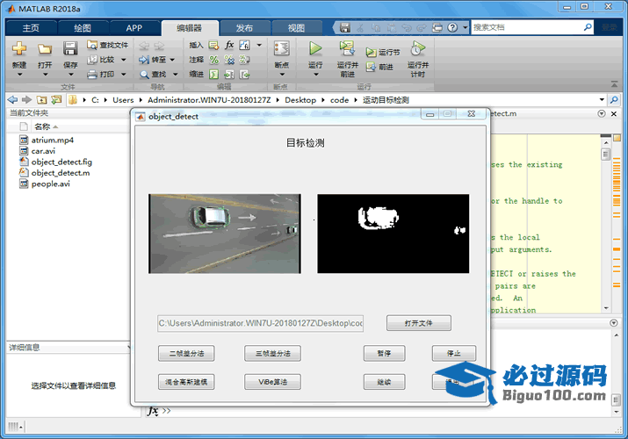Viewport: 628px width, 439px height.
Task: Click the file path field in object_detect
Action: pos(260,323)
